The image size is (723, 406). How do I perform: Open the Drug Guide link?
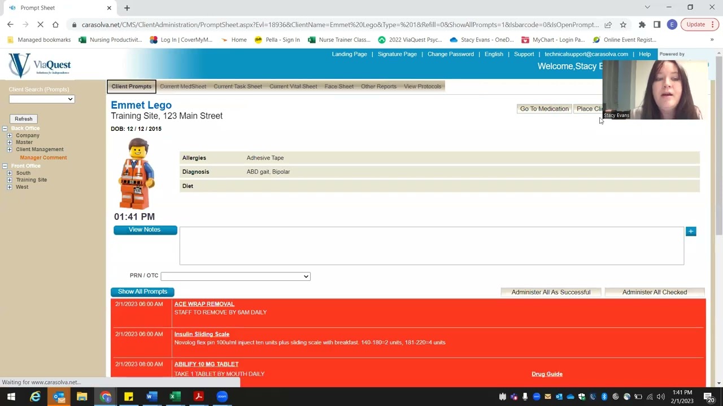tap(547, 374)
